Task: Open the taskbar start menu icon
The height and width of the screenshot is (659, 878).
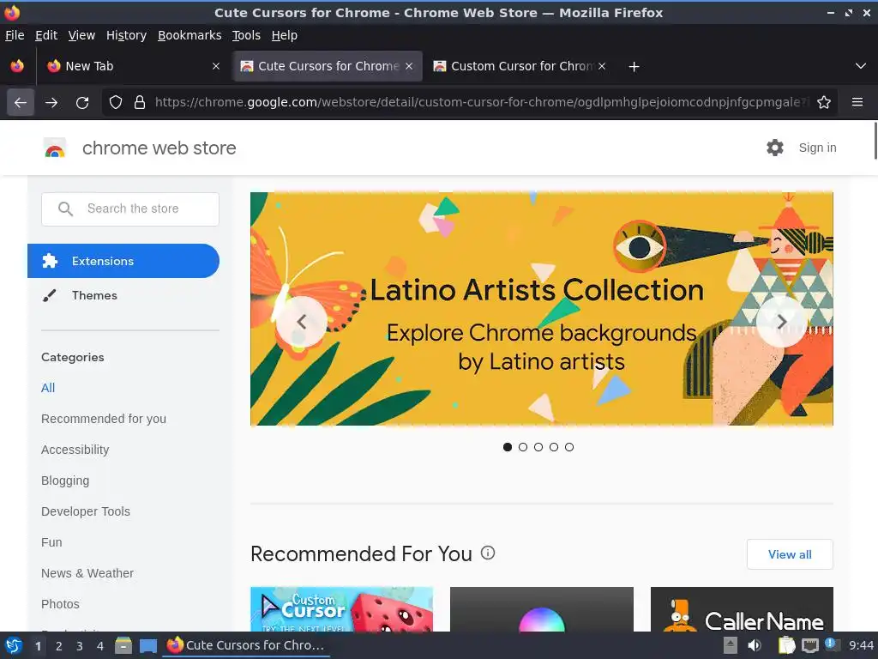Action: [13, 645]
